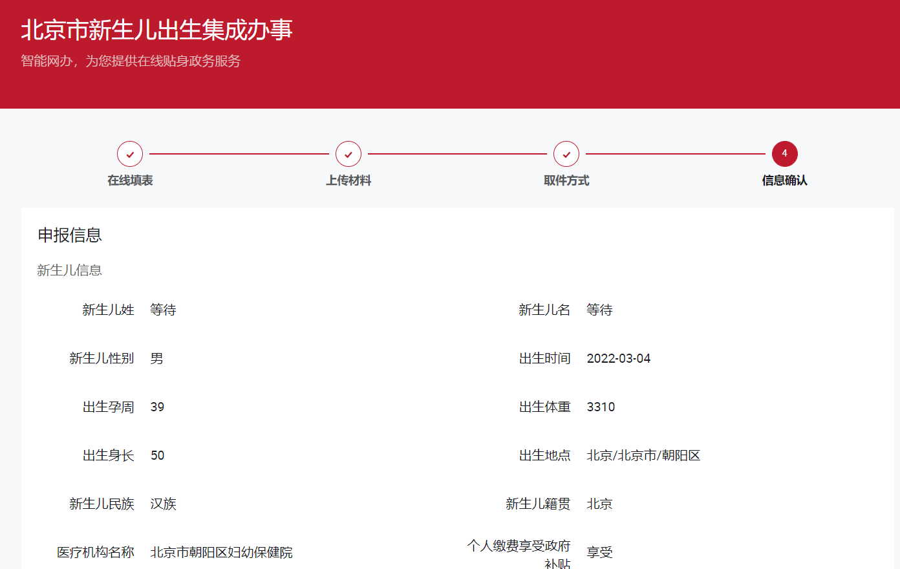Click the 新生儿性别 value 男
The width and height of the screenshot is (900, 569).
(x=157, y=358)
